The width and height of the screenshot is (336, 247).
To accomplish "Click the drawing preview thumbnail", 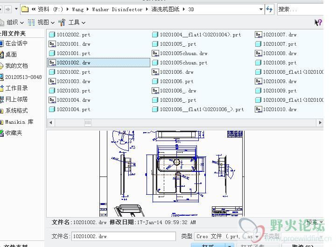I will tap(172, 173).
